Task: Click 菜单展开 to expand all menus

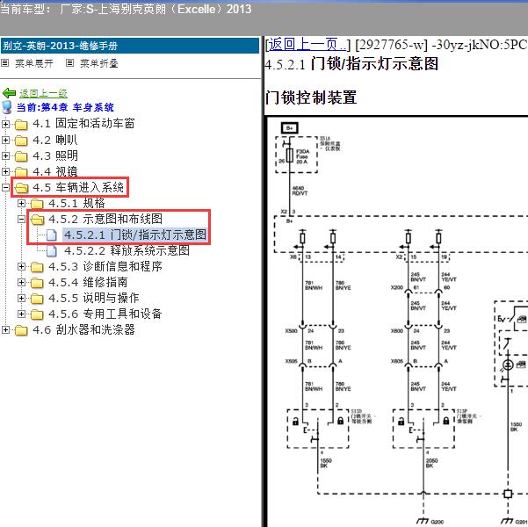Action: point(33,63)
